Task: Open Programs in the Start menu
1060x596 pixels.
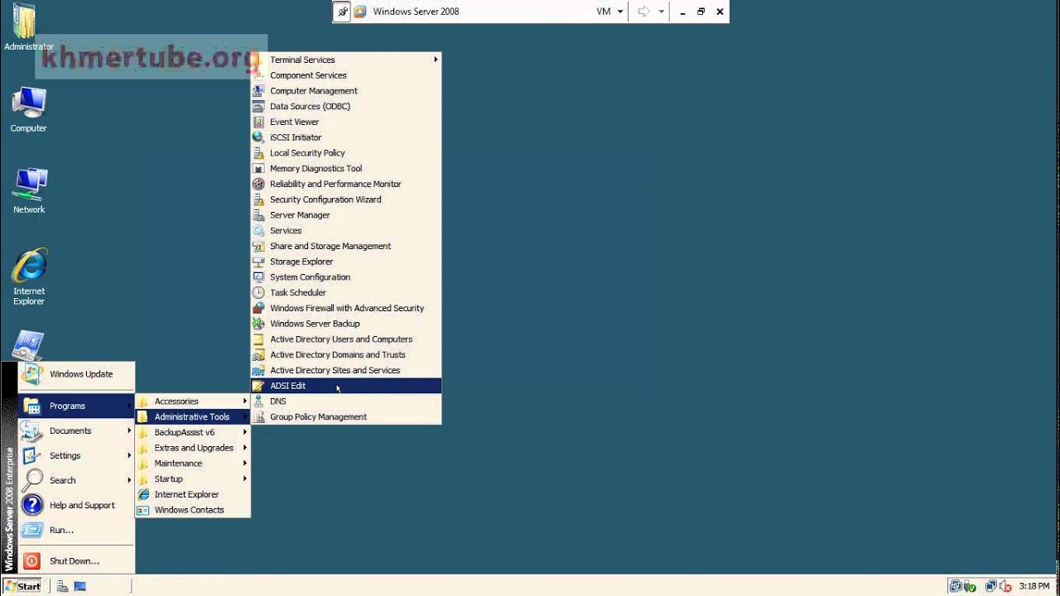Action: [x=76, y=406]
